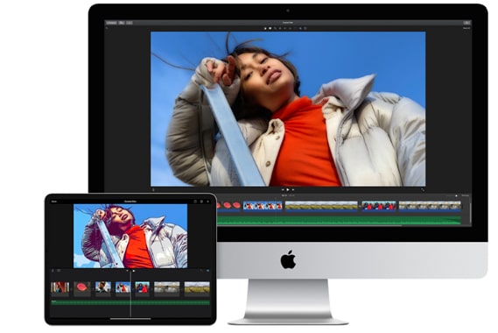Play the movie in the iMac viewer
Image resolution: width=498 pixels, height=333 pixels.
[x=288, y=190]
